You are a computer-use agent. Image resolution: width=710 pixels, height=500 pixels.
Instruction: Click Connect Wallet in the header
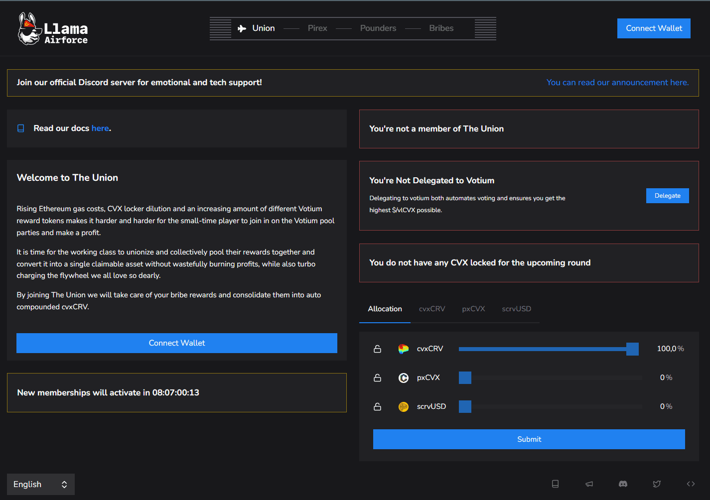click(x=654, y=28)
